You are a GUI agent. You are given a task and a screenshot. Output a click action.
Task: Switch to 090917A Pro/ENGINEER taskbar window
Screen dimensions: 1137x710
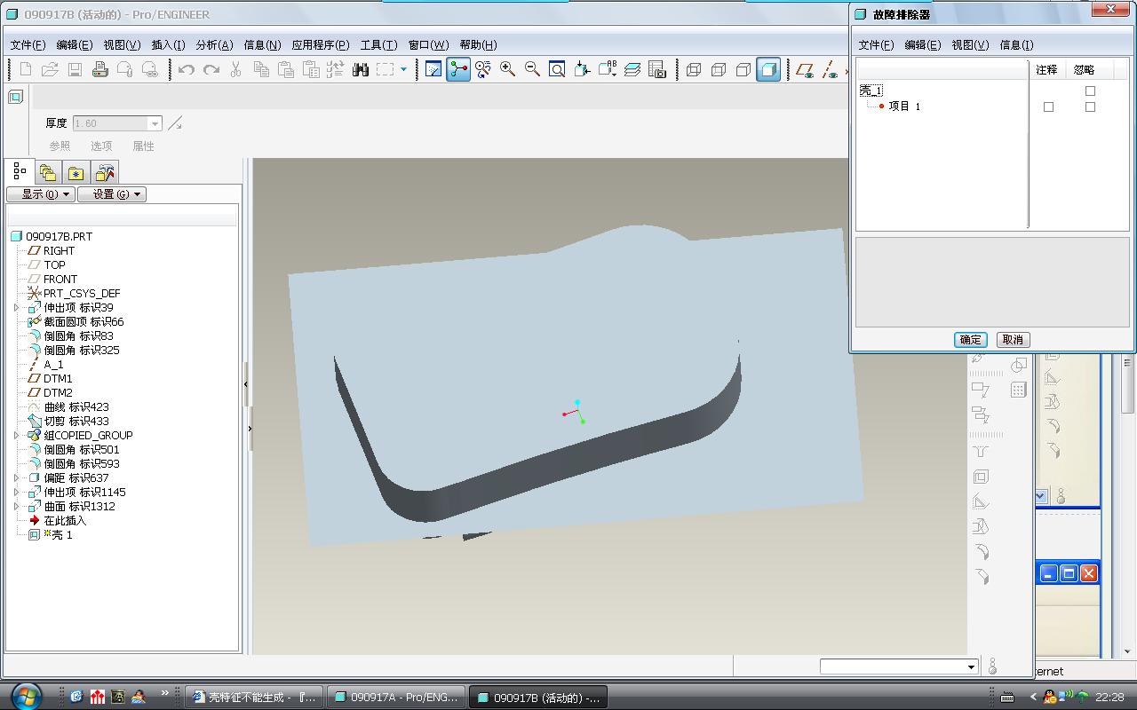[396, 698]
